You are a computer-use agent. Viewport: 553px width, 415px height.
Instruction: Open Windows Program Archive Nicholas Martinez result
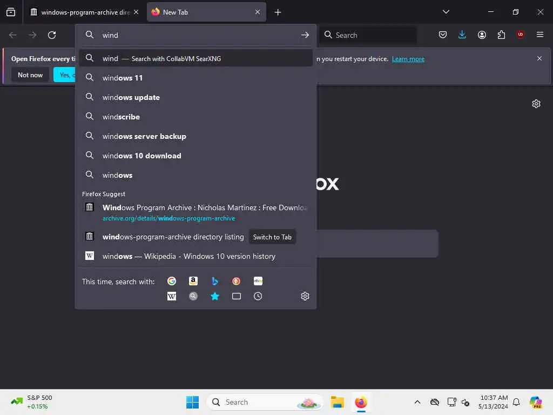coord(195,212)
